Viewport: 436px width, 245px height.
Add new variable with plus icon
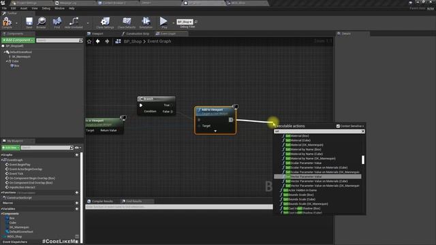point(77,209)
